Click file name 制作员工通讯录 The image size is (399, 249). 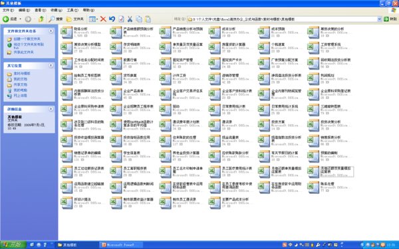pyautogui.click(x=184, y=199)
